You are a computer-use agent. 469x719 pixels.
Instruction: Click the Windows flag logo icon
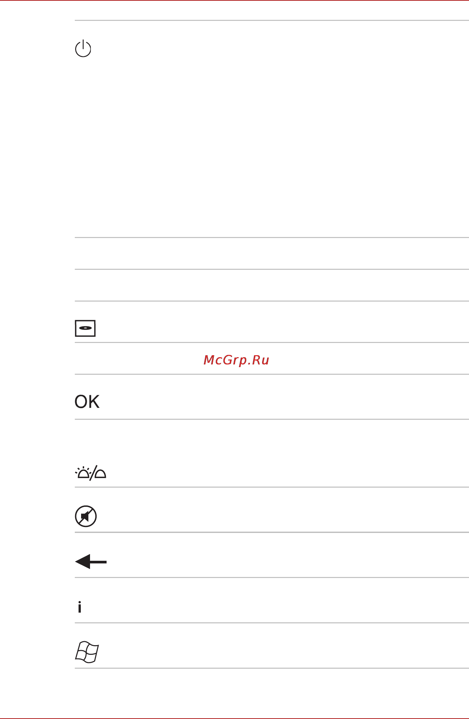click(x=87, y=652)
